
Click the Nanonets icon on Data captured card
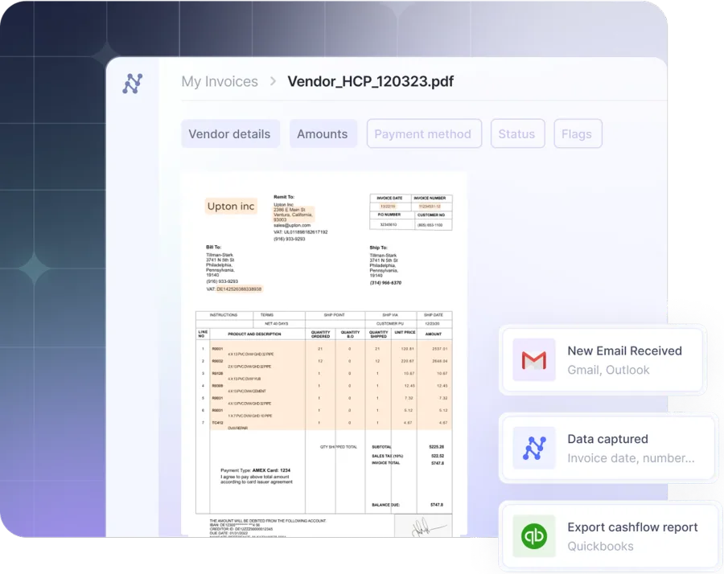[534, 448]
